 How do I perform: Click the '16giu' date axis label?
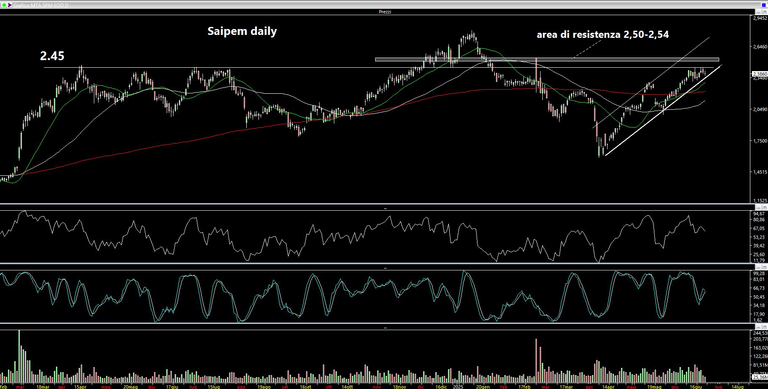696,386
